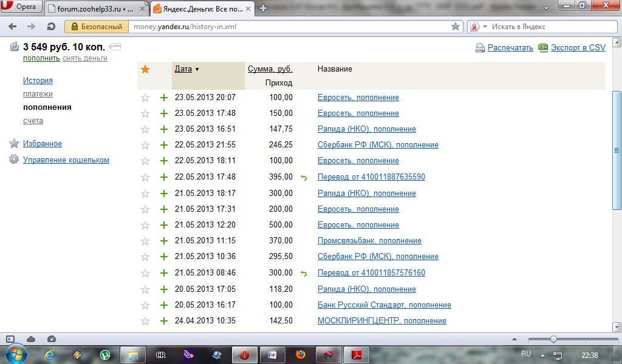Open платежи in the left sidebar
This screenshot has height=364, width=622.
click(38, 94)
